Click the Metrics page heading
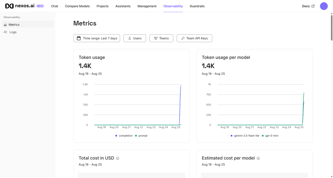 pyautogui.click(x=85, y=23)
